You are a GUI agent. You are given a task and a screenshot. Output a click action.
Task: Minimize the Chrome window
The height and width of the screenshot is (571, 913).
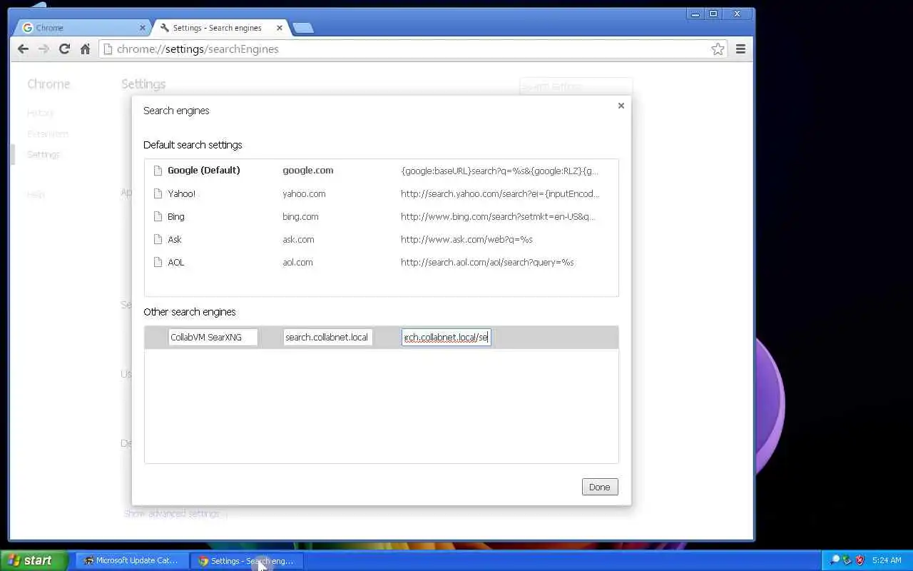click(695, 14)
